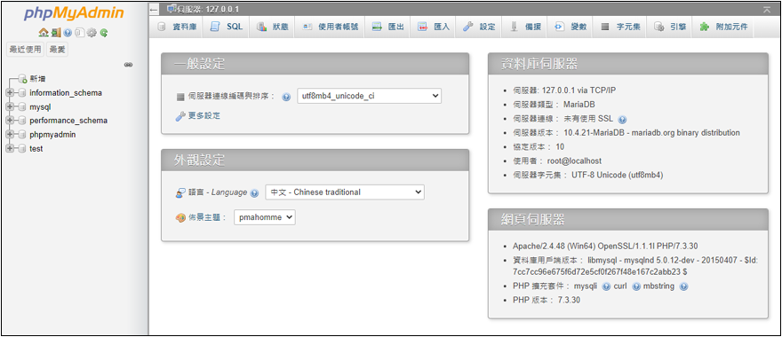
Task: Click database icon beside test
Action: click(21, 149)
